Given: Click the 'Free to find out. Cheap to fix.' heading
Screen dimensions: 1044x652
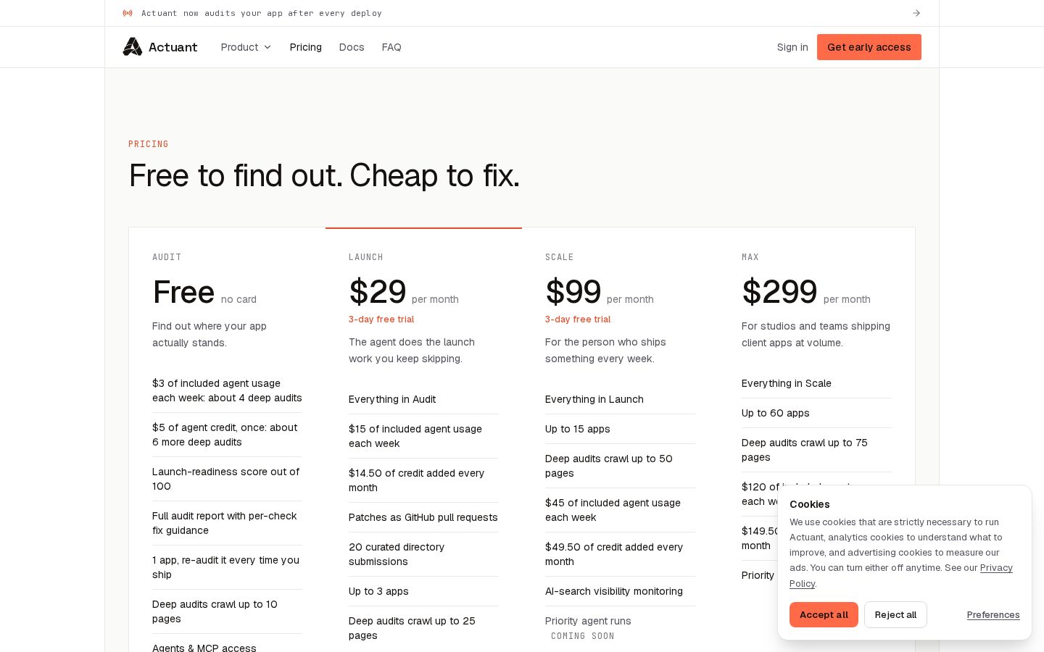Looking at the screenshot, I should pos(324,176).
